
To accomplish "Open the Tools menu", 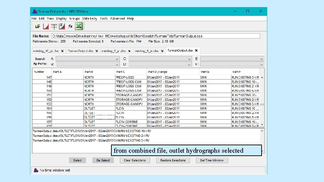I will (x=104, y=18).
